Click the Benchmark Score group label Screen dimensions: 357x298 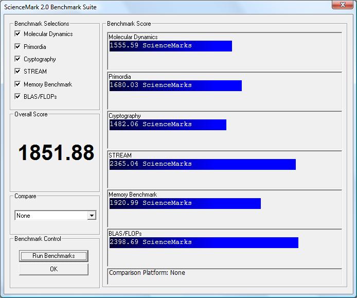[129, 24]
